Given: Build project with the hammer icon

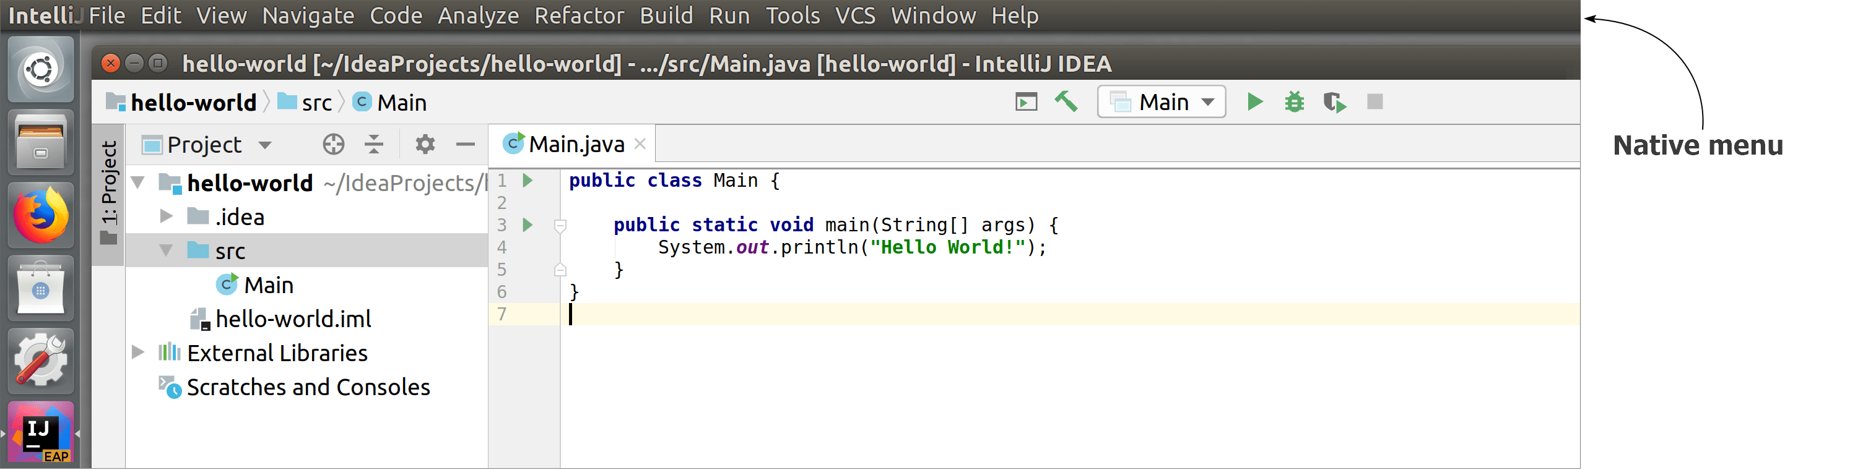Looking at the screenshot, I should pos(1066,102).
